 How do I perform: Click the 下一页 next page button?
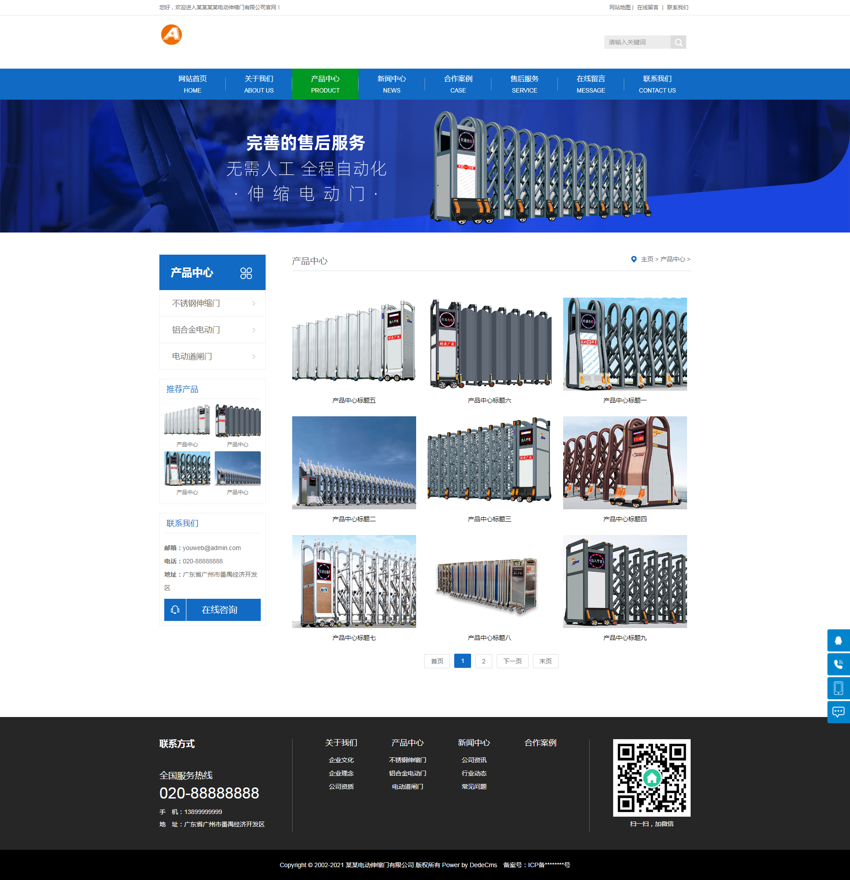512,661
